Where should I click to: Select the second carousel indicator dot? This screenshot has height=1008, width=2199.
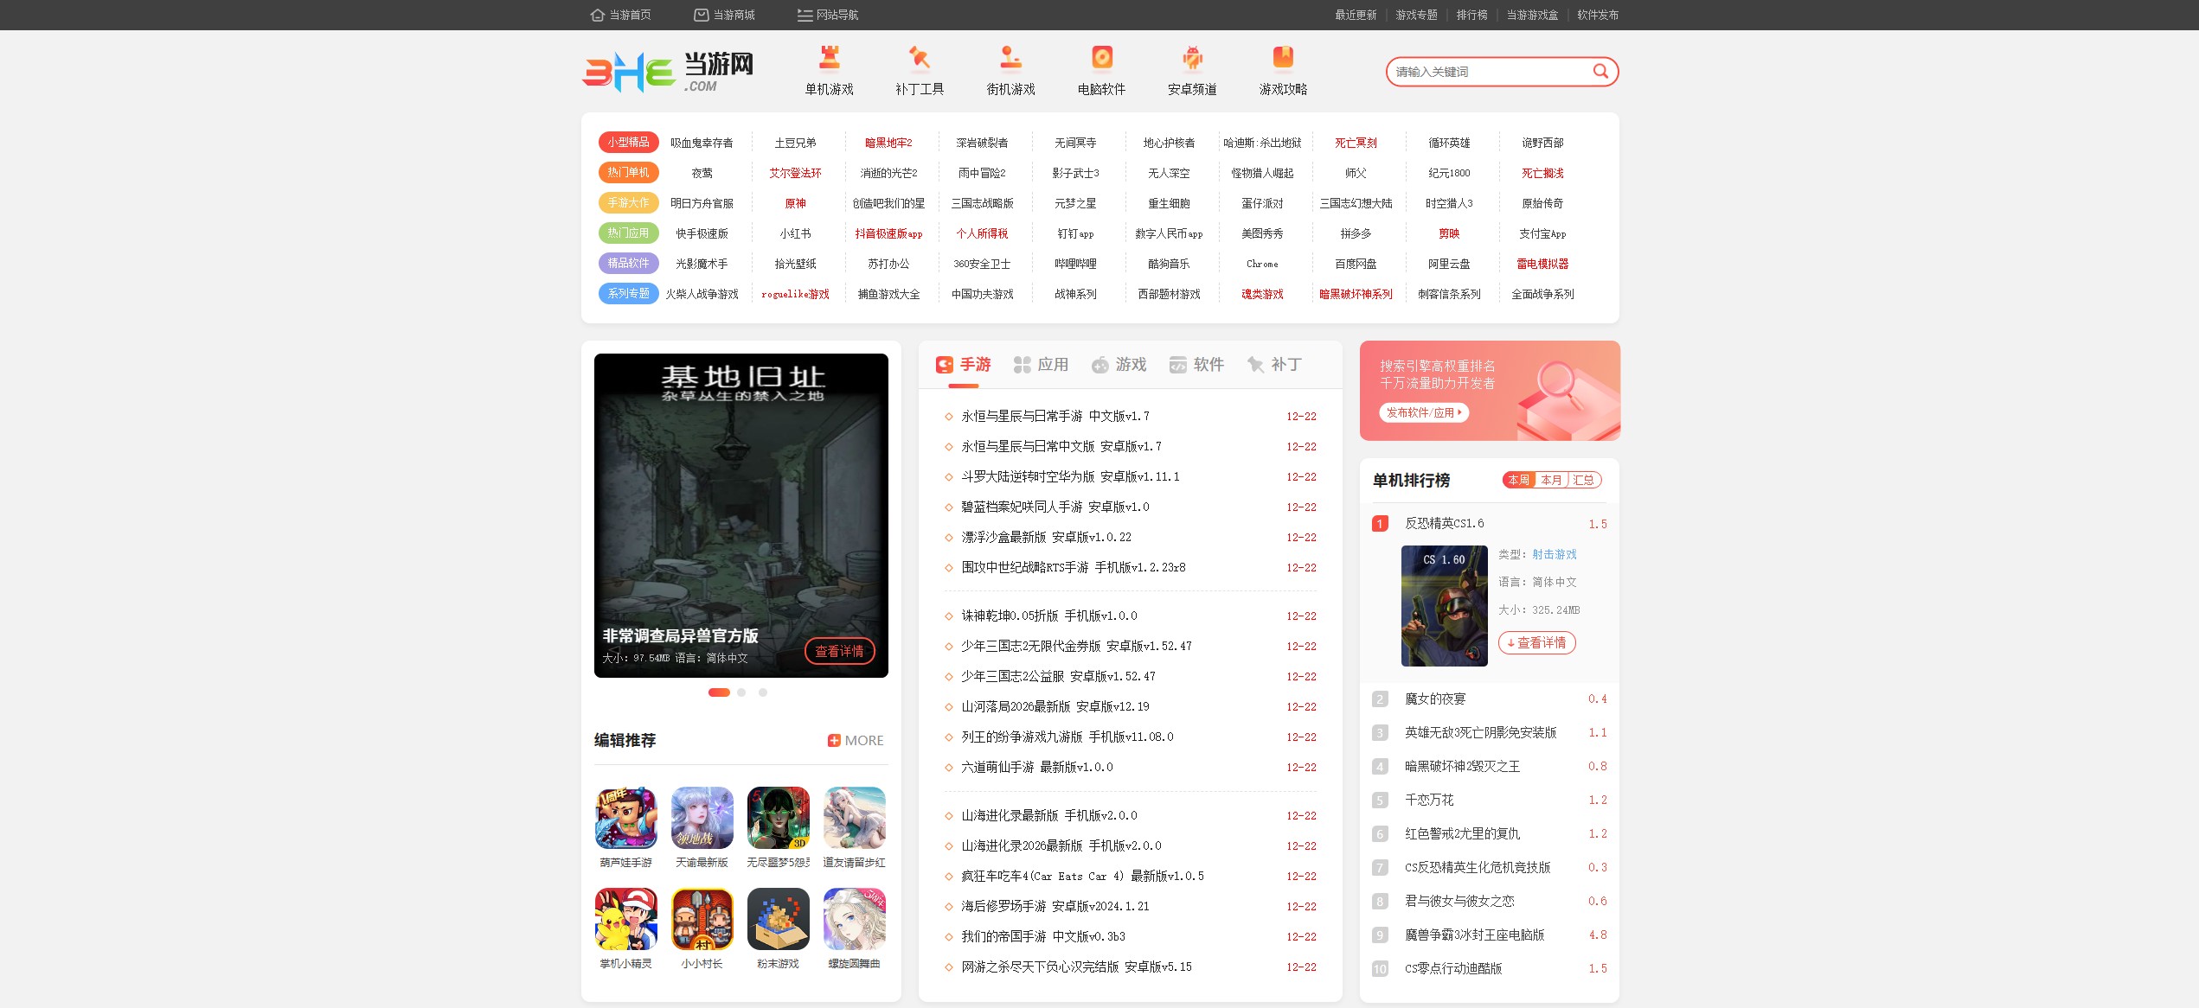pyautogui.click(x=741, y=692)
